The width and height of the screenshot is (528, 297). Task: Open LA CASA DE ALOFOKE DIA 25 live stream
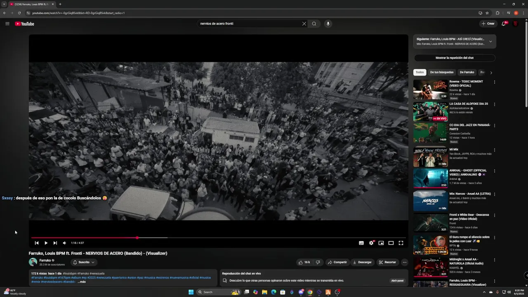click(431, 112)
